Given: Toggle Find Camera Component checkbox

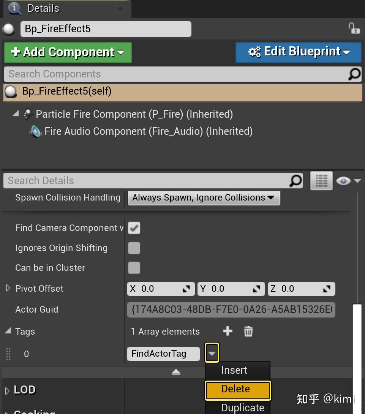Looking at the screenshot, I should pyautogui.click(x=134, y=228).
